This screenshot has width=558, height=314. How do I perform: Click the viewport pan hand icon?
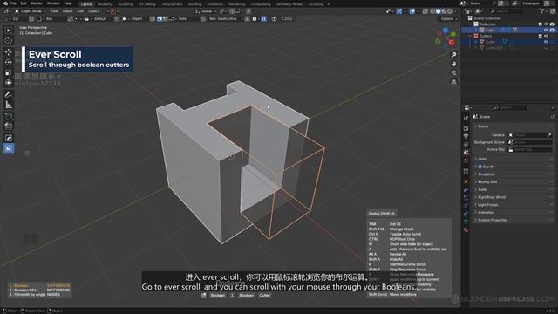[453, 64]
